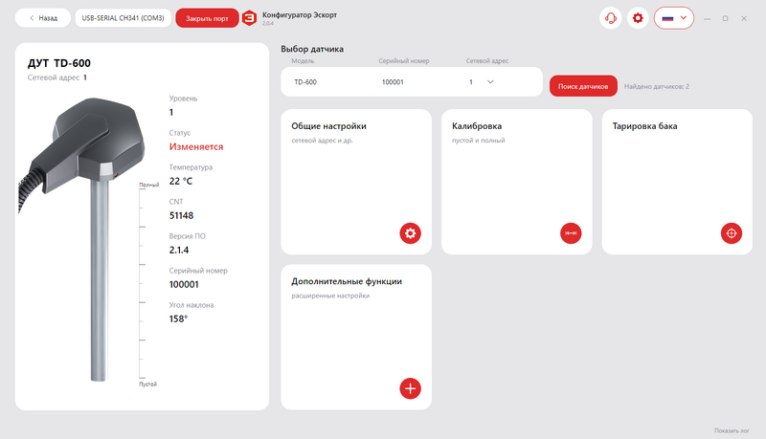The height and width of the screenshot is (439, 766).
Task: Click the TD-600 sensor image
Action: click(x=82, y=239)
